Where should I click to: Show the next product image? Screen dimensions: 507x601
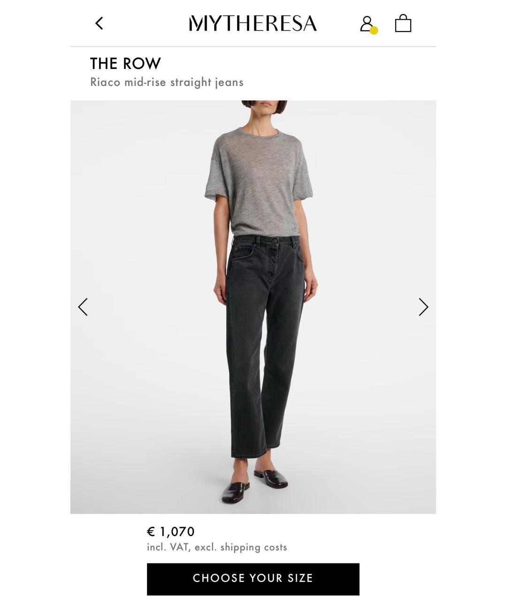click(423, 307)
